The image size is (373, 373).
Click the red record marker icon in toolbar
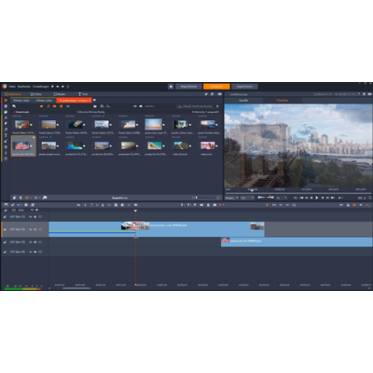coord(220,205)
